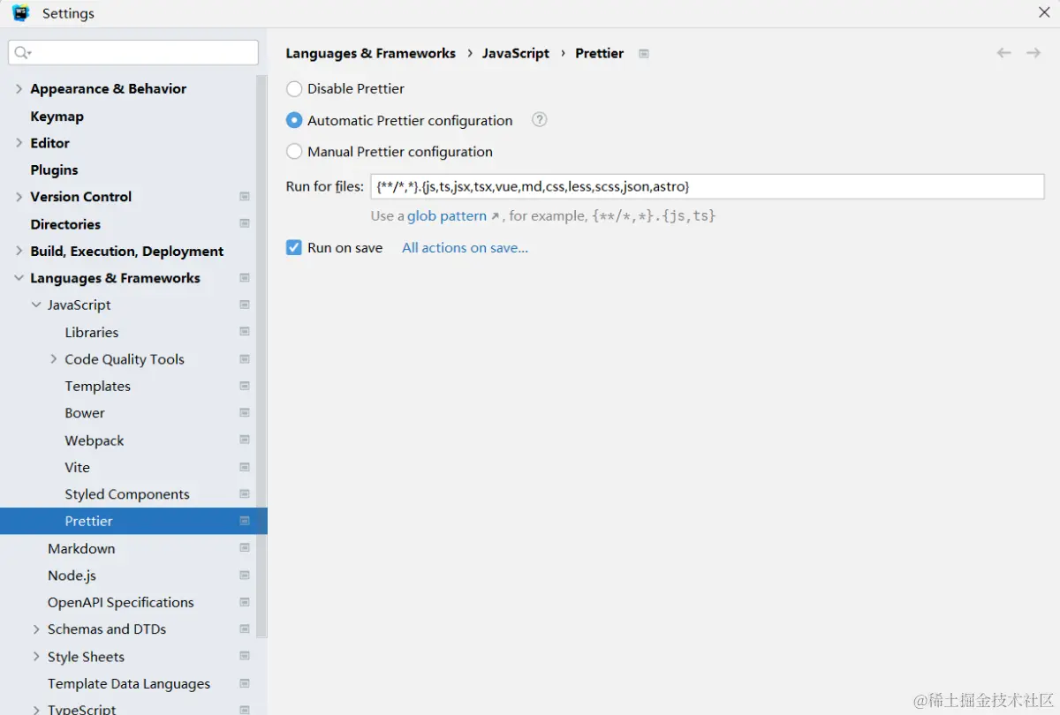Open the Styled Components page
This screenshot has width=1060, height=715.
pos(127,494)
